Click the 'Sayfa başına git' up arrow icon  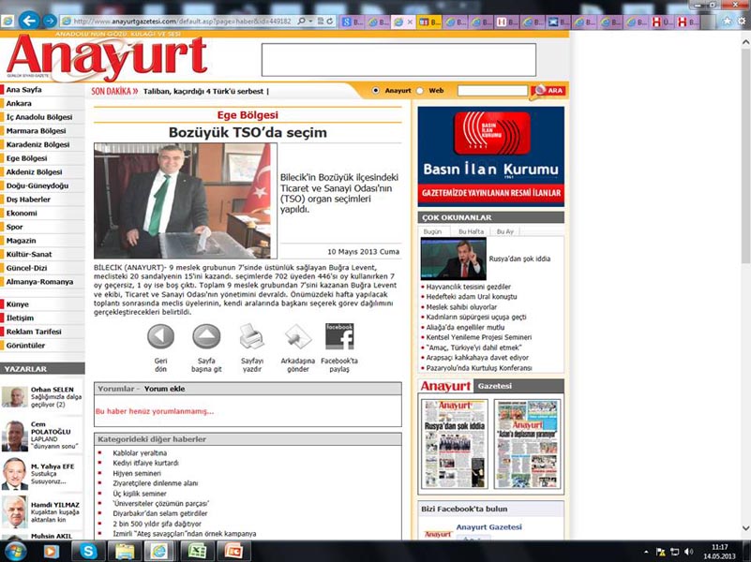(x=206, y=336)
